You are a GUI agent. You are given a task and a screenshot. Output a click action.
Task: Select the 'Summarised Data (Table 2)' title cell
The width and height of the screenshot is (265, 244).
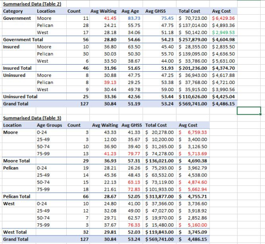tap(32, 4)
